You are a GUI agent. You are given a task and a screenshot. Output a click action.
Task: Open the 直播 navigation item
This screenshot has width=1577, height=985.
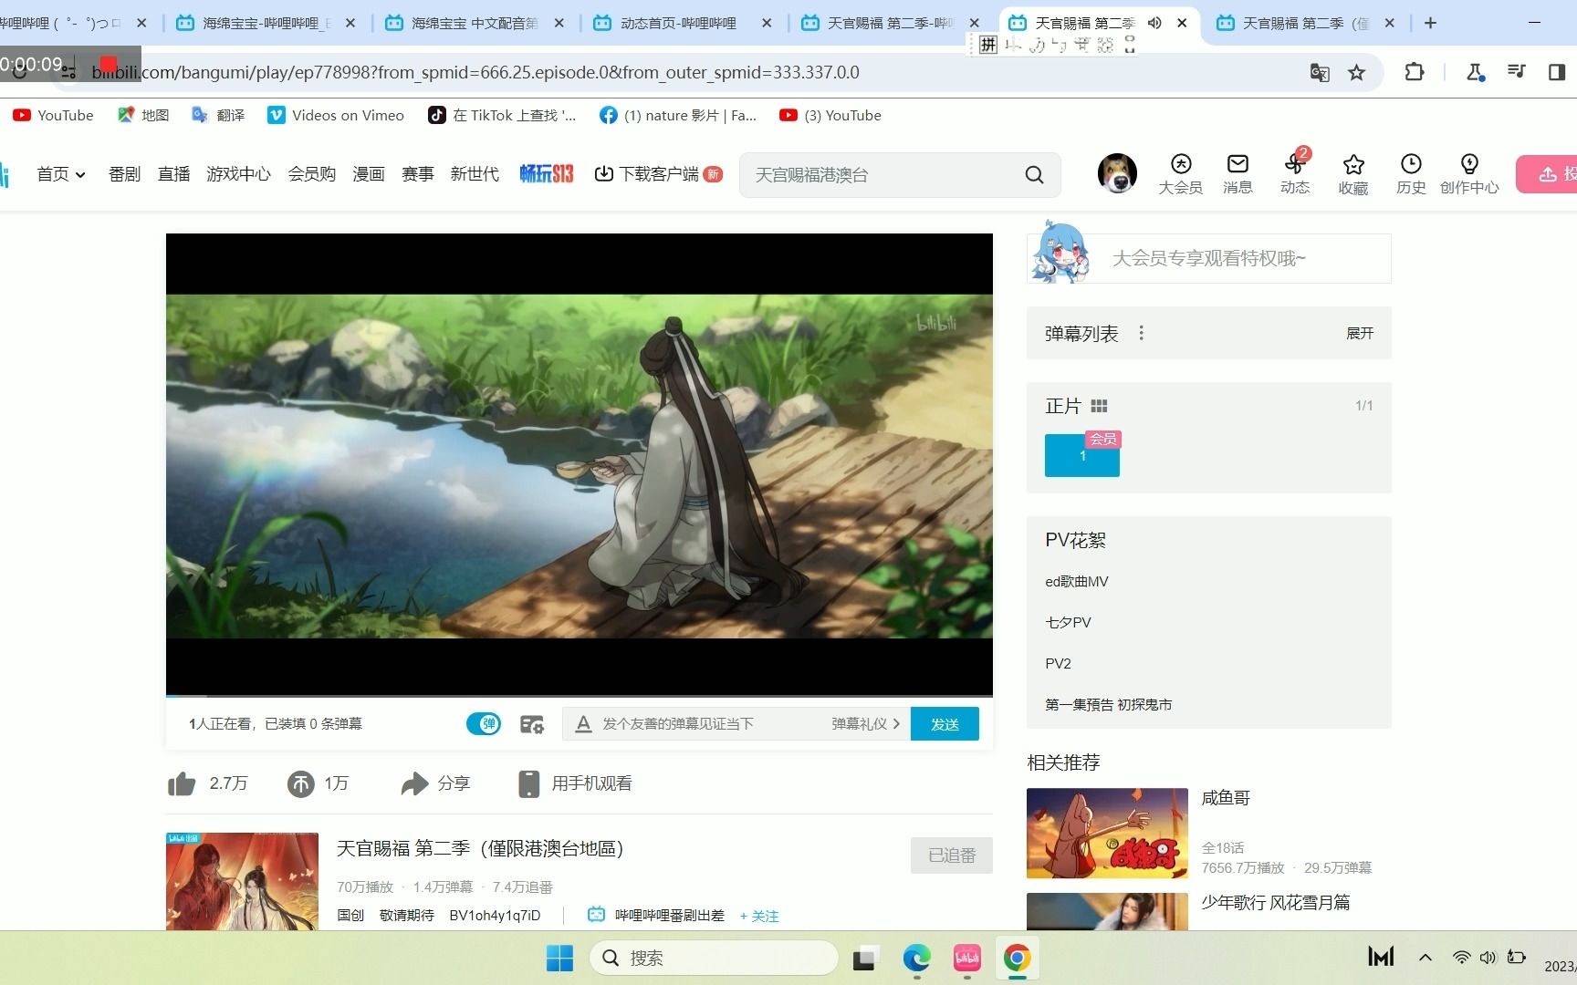(x=173, y=174)
